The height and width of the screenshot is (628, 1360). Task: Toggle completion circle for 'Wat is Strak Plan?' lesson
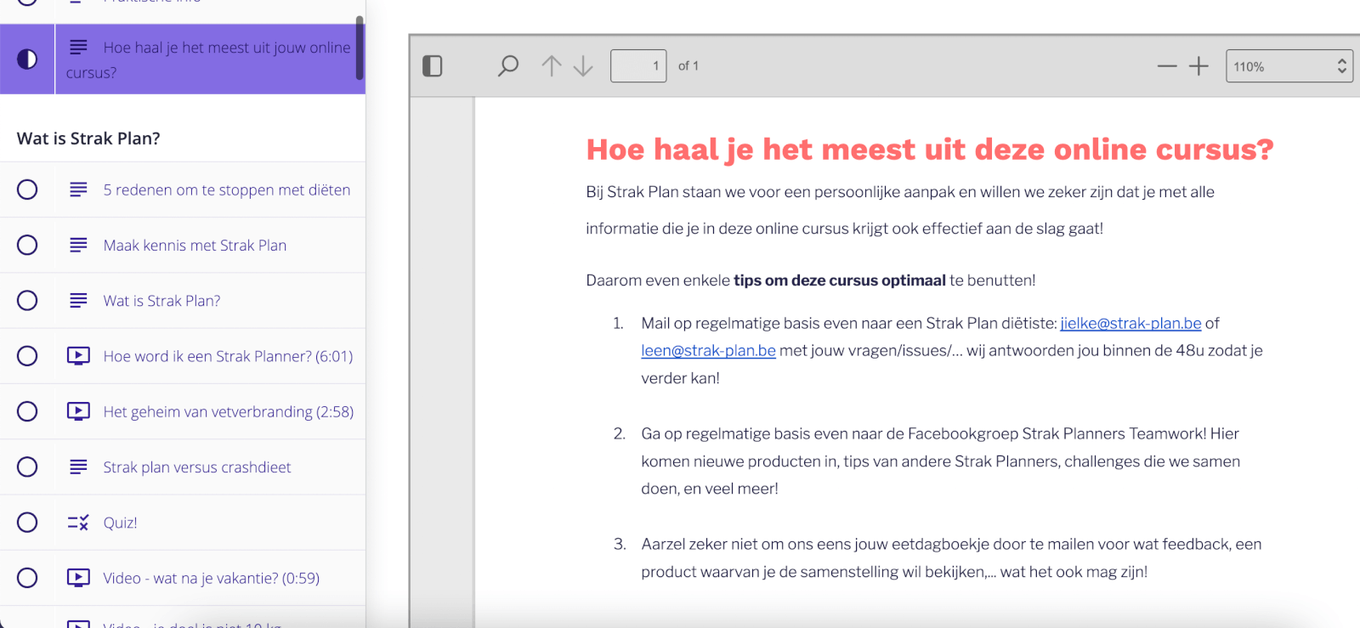pyautogui.click(x=27, y=300)
